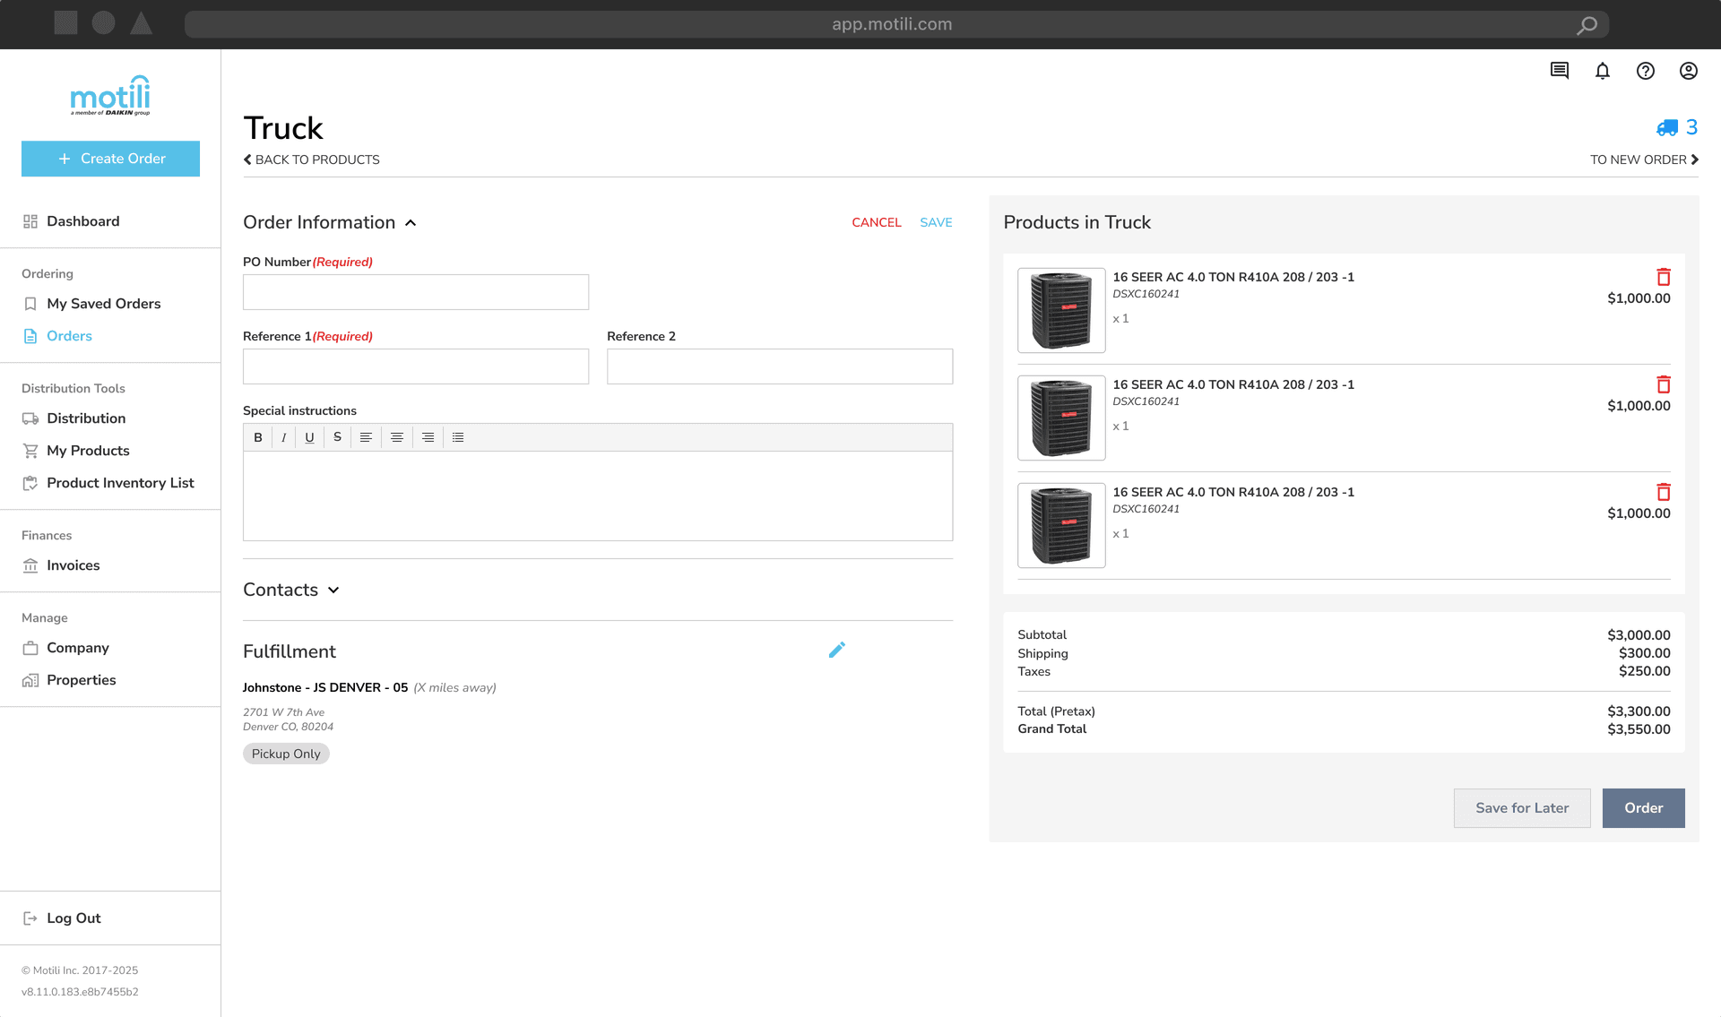
Task: Click the Order button
Action: (1643, 807)
